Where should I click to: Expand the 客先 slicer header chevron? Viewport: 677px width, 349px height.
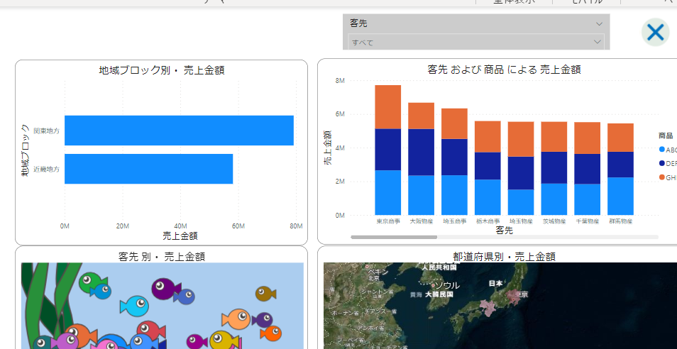click(598, 23)
